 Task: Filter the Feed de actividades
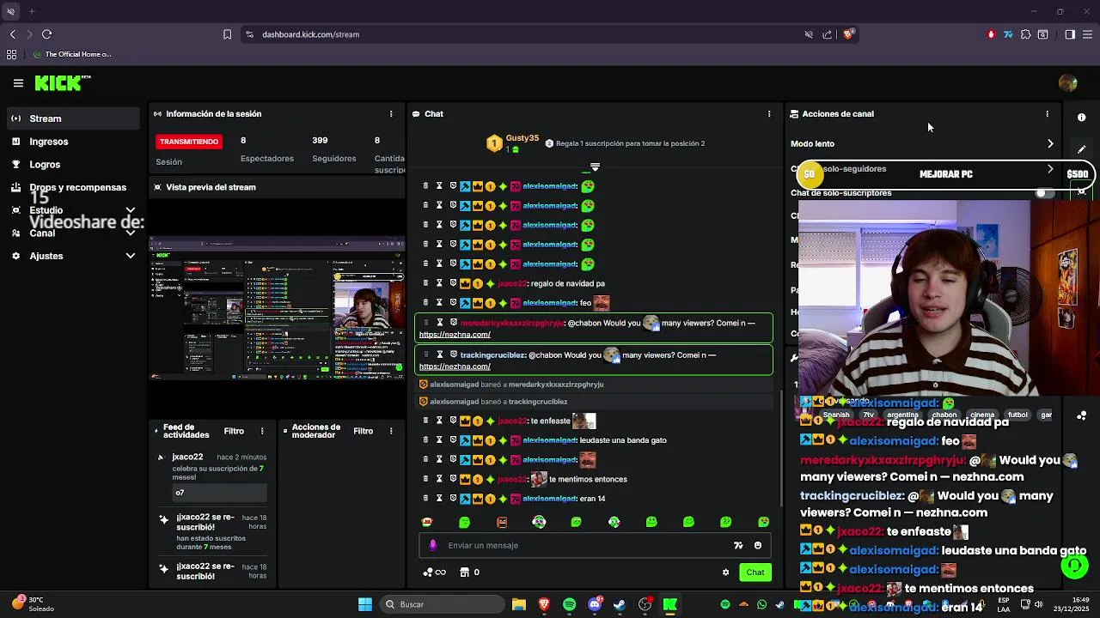coord(234,431)
